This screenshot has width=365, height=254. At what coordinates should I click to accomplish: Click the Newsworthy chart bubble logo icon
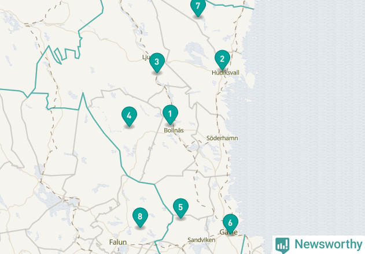point(282,245)
